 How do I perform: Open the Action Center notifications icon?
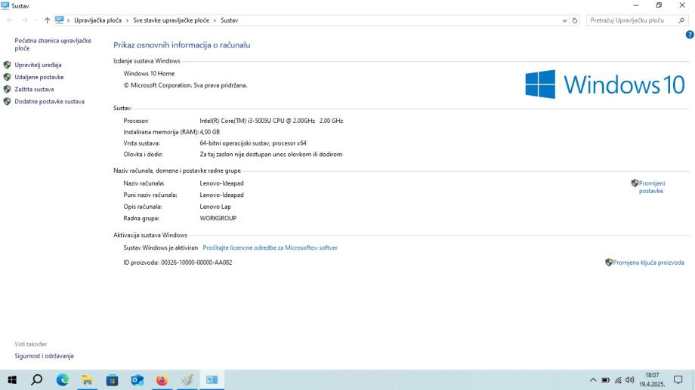pyautogui.click(x=678, y=380)
